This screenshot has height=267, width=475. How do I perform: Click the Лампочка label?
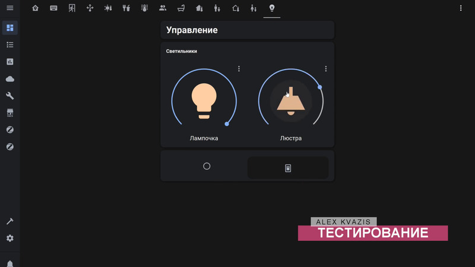point(204,138)
